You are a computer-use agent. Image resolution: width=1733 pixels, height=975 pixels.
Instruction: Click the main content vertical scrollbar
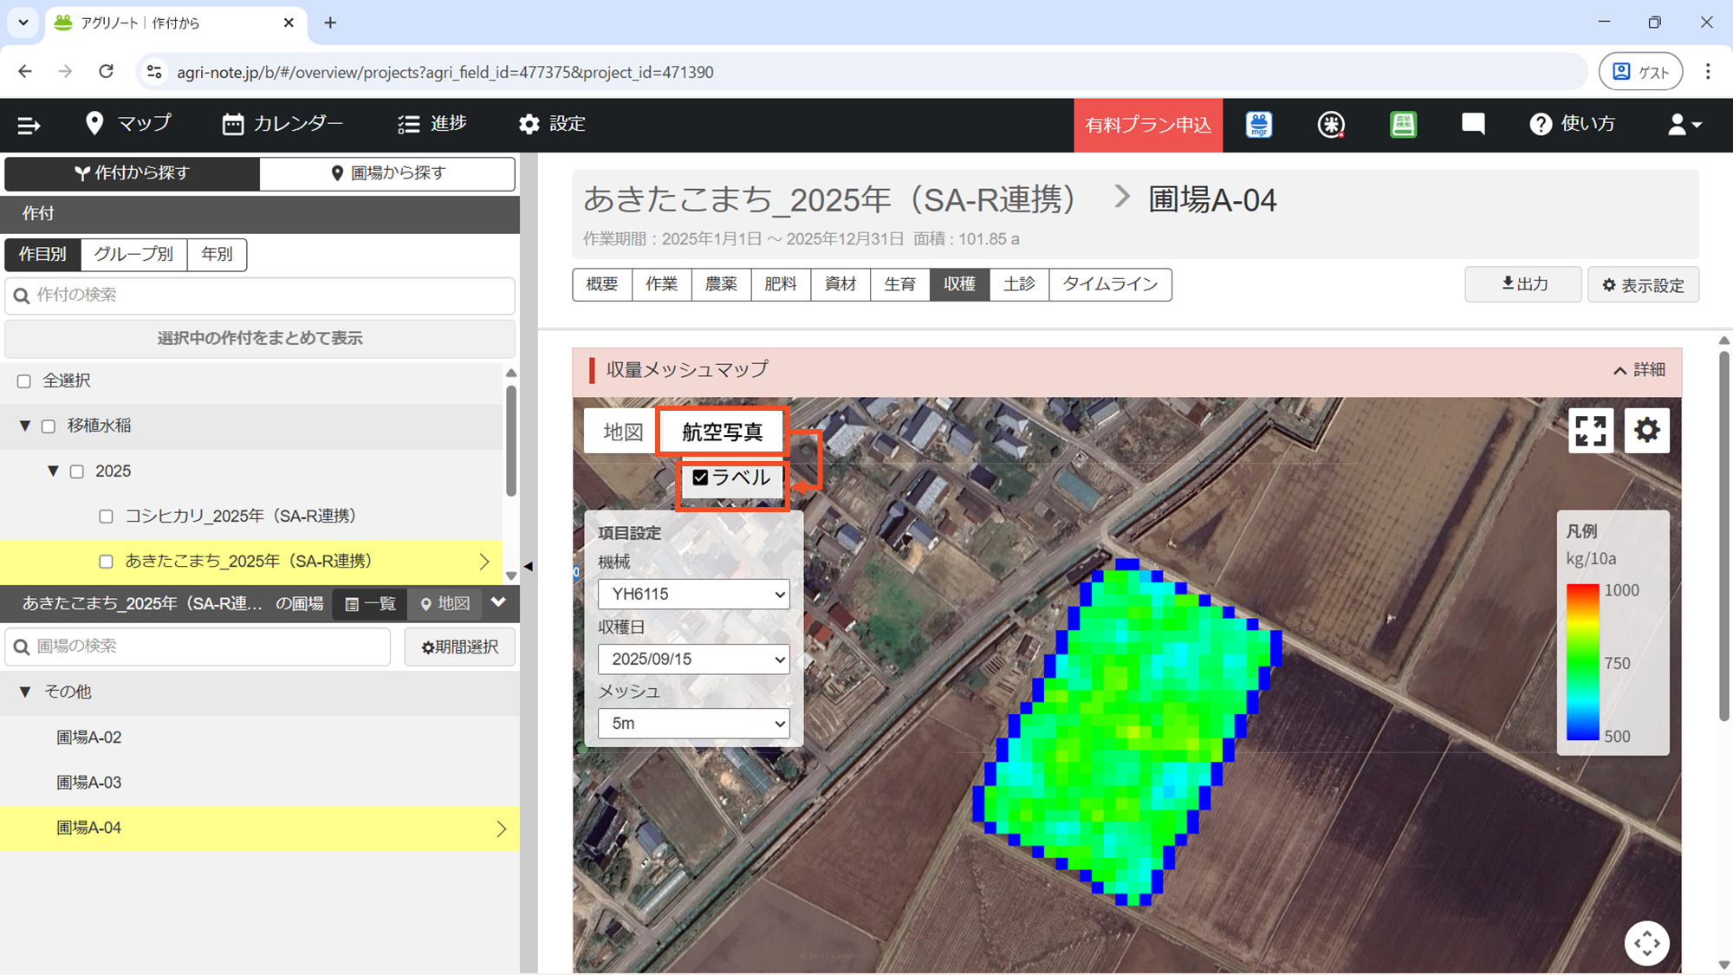(1723, 536)
